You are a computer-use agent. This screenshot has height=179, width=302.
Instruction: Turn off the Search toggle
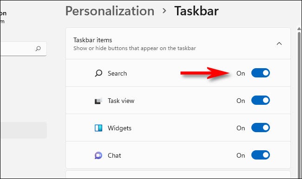pyautogui.click(x=260, y=73)
